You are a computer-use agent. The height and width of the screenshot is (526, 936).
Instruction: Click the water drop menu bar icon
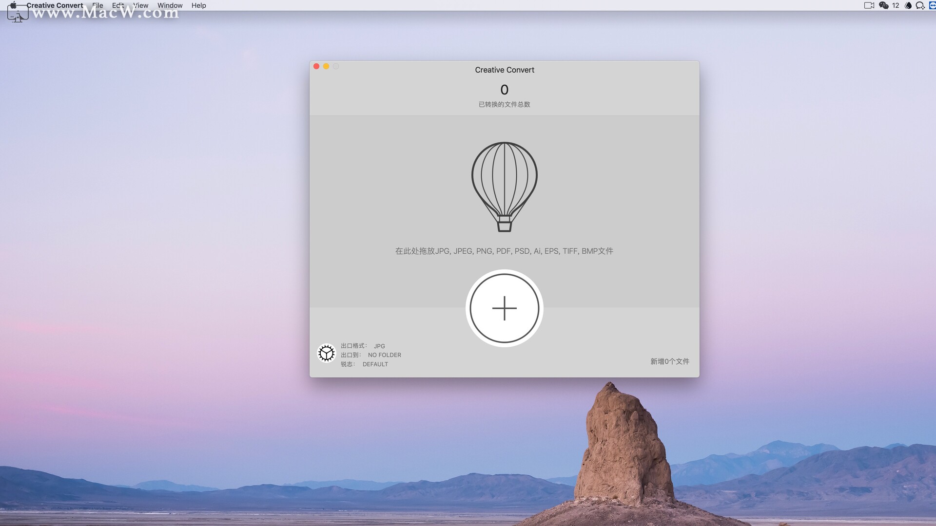pyautogui.click(x=908, y=5)
